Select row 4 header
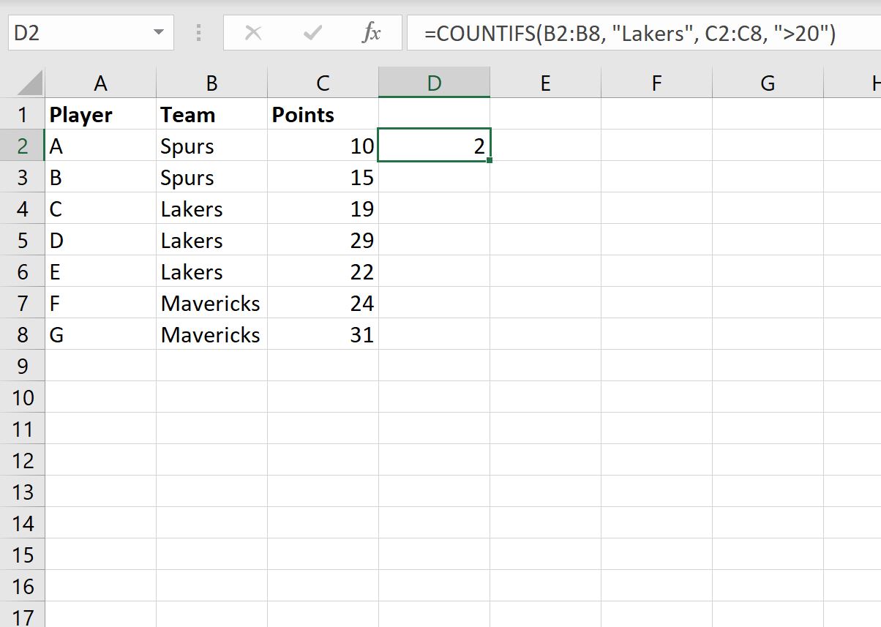The height and width of the screenshot is (627, 881). coord(23,209)
